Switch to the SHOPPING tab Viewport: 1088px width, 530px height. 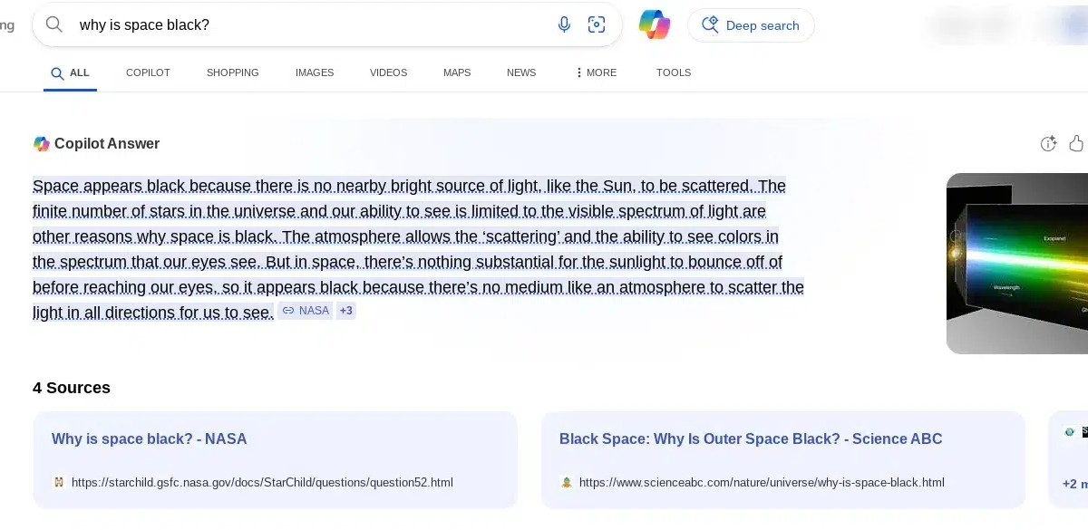point(233,72)
